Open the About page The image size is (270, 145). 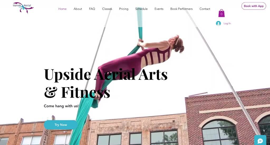tap(78, 9)
